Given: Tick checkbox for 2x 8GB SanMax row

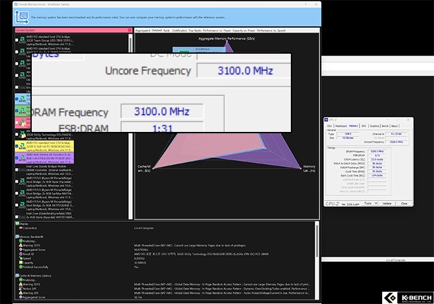Looking at the screenshot, I should pos(17,193).
